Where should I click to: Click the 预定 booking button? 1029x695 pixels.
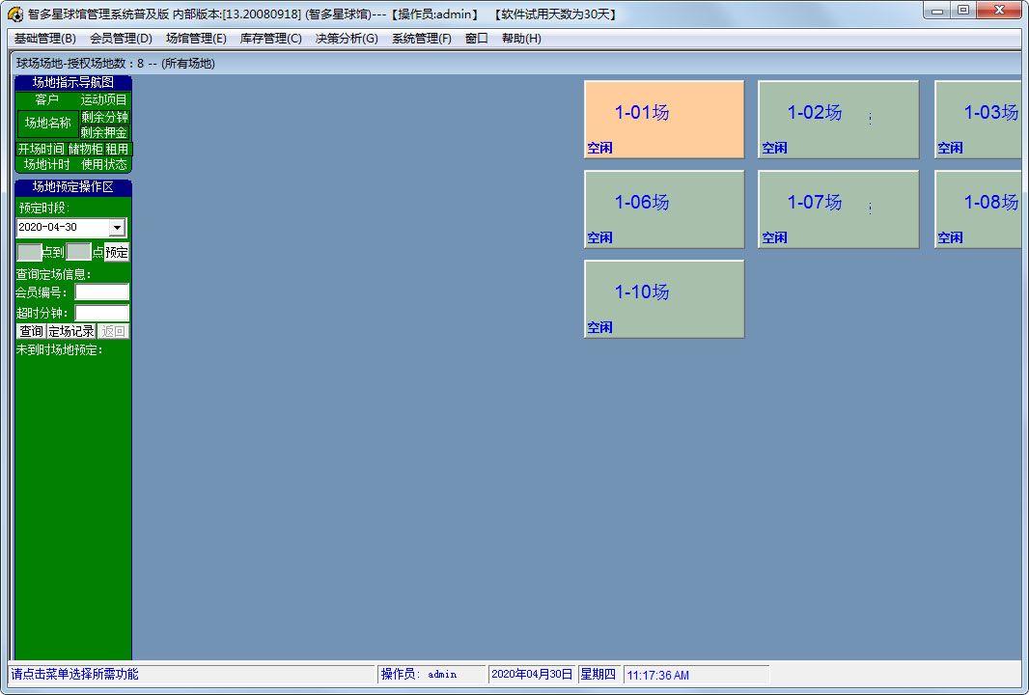tap(117, 252)
